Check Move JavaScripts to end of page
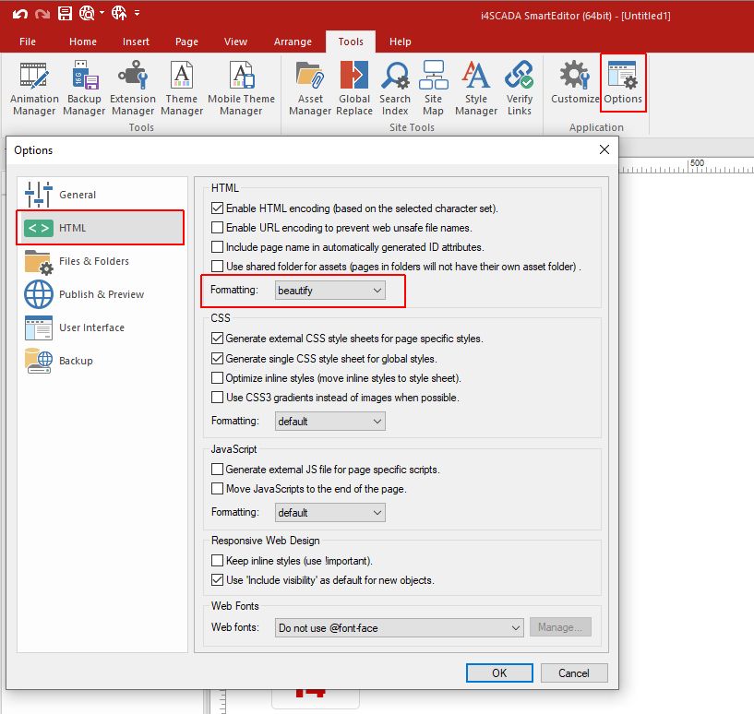The height and width of the screenshot is (714, 754). pos(218,489)
